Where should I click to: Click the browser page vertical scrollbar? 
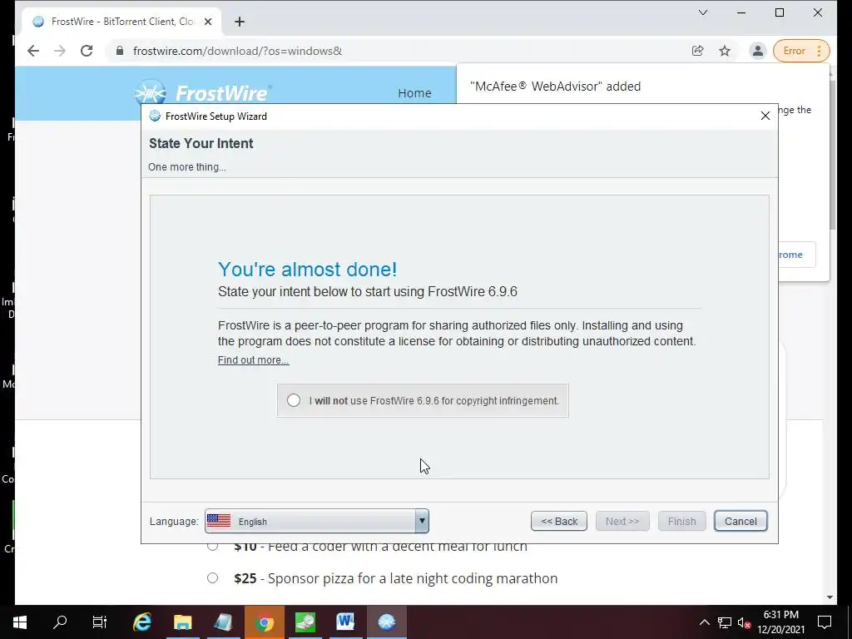[x=832, y=155]
